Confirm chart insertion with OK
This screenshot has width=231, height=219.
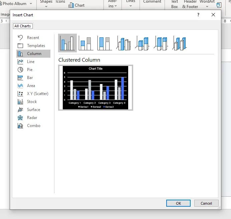(x=178, y=203)
